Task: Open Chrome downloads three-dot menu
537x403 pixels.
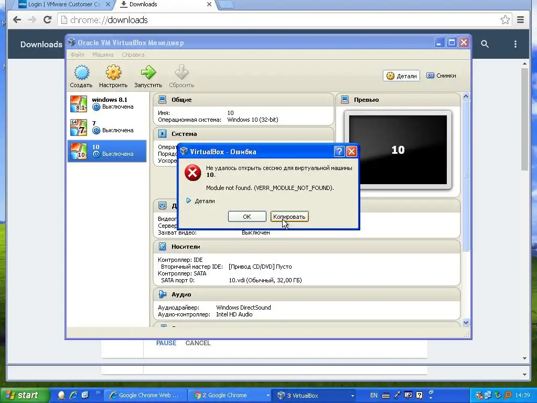Action: 515,44
